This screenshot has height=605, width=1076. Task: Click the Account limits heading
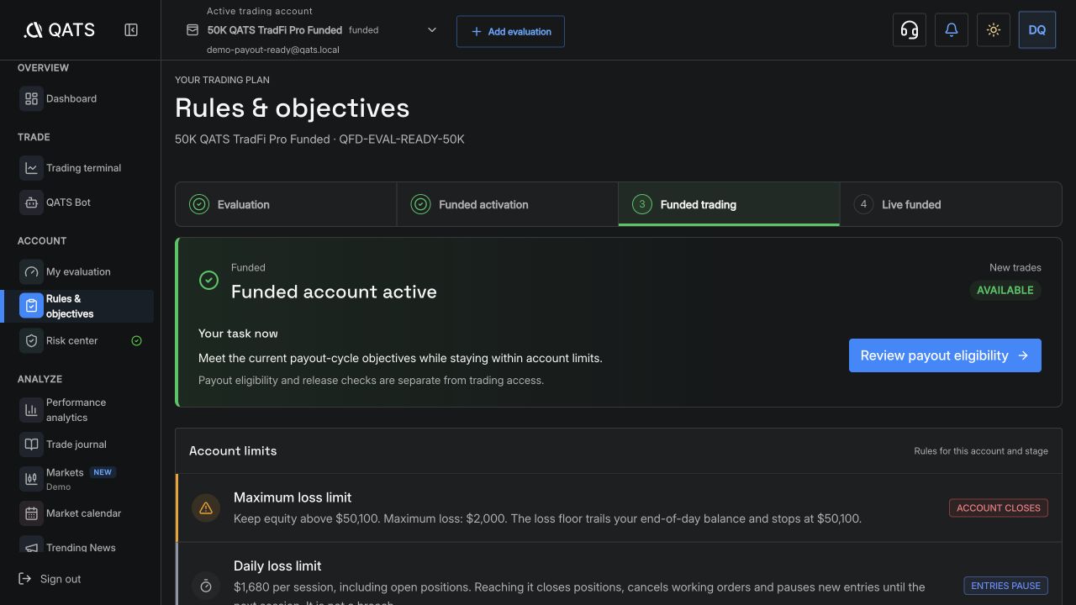pyautogui.click(x=233, y=451)
